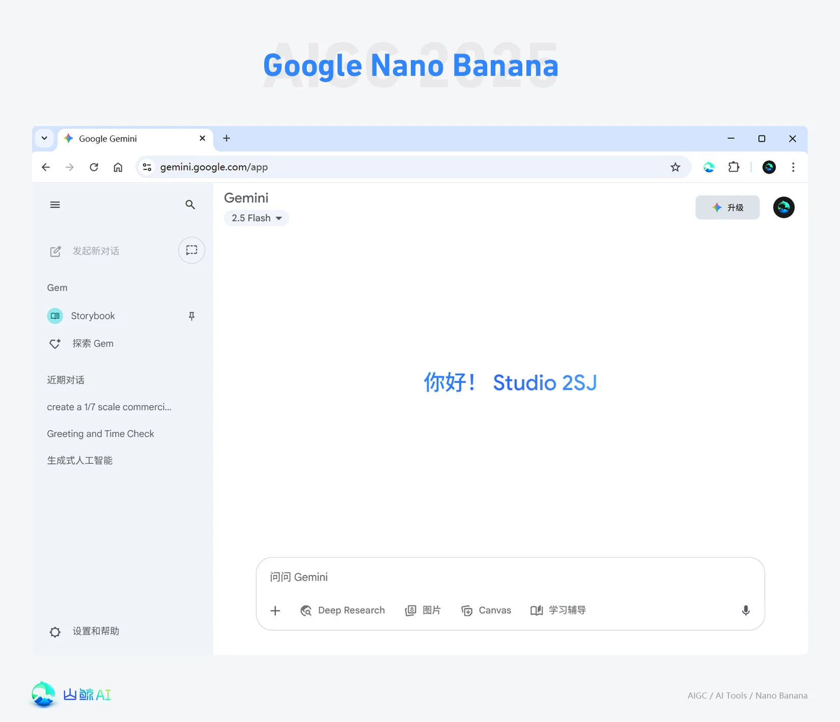The height and width of the screenshot is (722, 840).
Task: Expand the 2.5 Flash model selector
Action: (257, 218)
